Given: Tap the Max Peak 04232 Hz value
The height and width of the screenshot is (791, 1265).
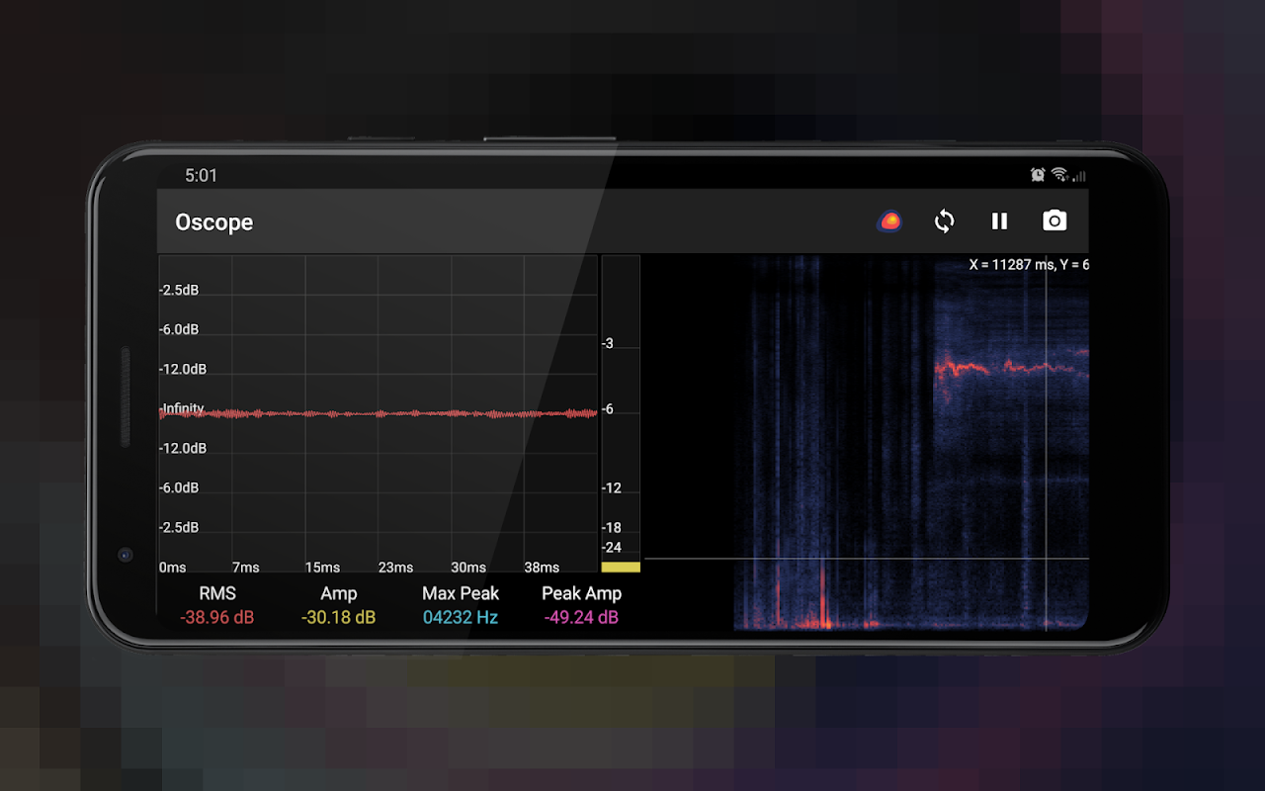Looking at the screenshot, I should 461,618.
